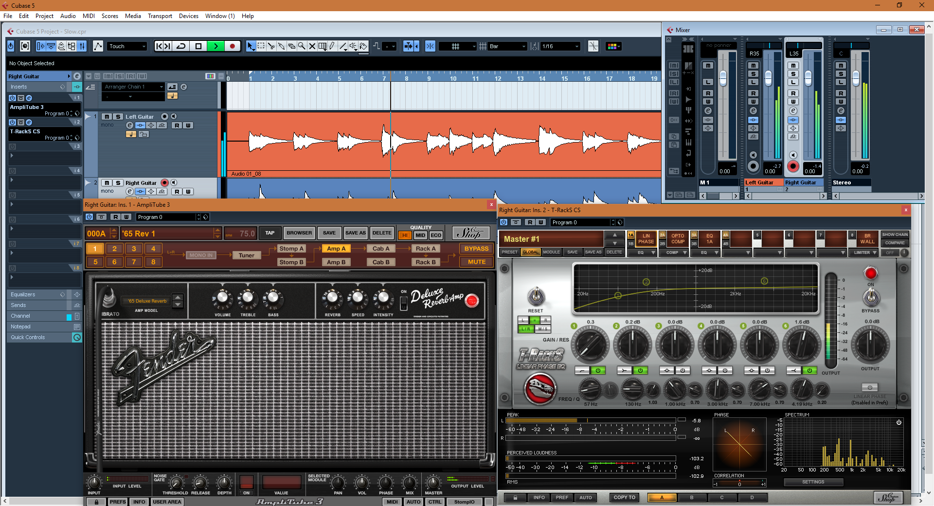Open the Bar grid type dropdown
Viewport: 934px width, 506px height.
pos(508,46)
